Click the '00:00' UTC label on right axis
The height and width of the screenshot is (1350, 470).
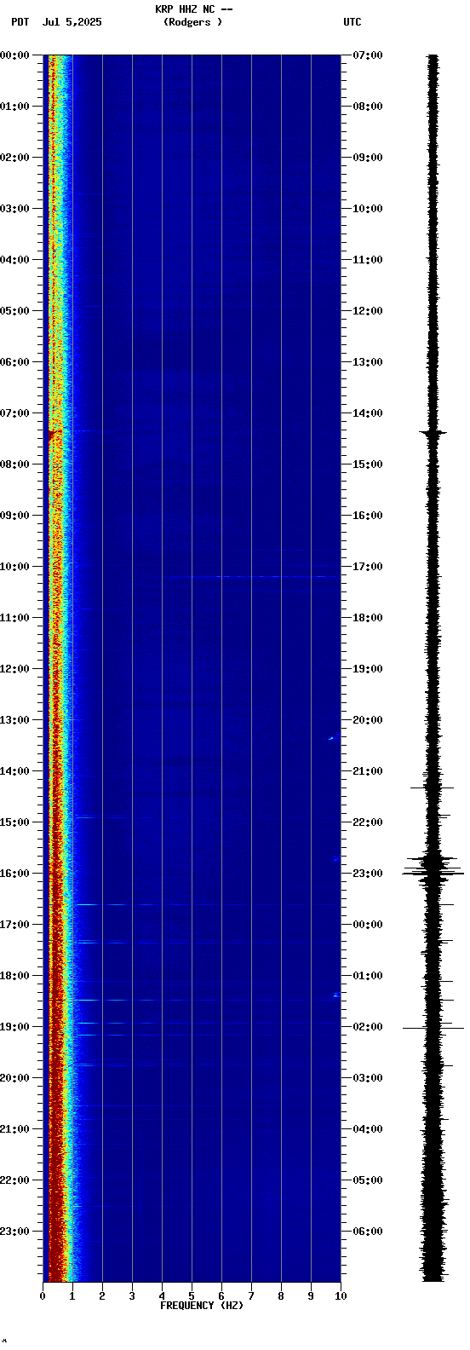tap(368, 925)
